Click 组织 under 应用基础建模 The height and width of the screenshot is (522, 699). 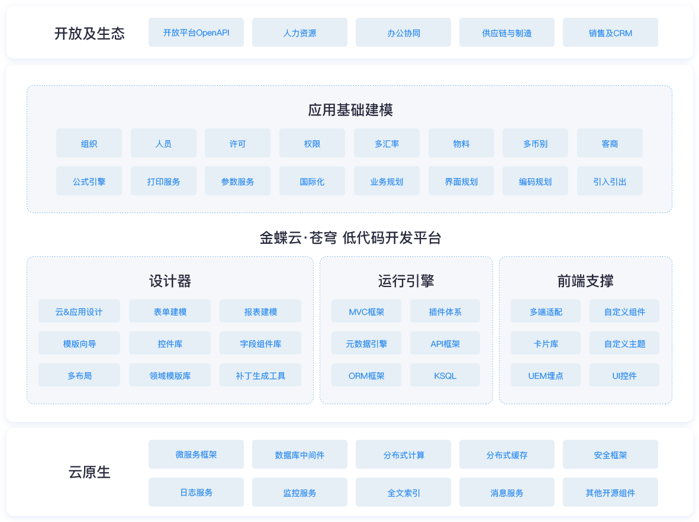tap(89, 143)
